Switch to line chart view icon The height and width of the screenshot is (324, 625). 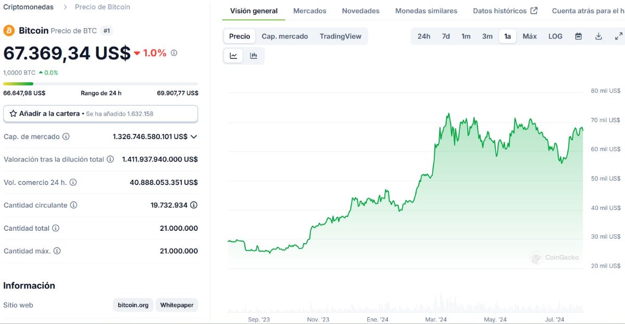233,56
